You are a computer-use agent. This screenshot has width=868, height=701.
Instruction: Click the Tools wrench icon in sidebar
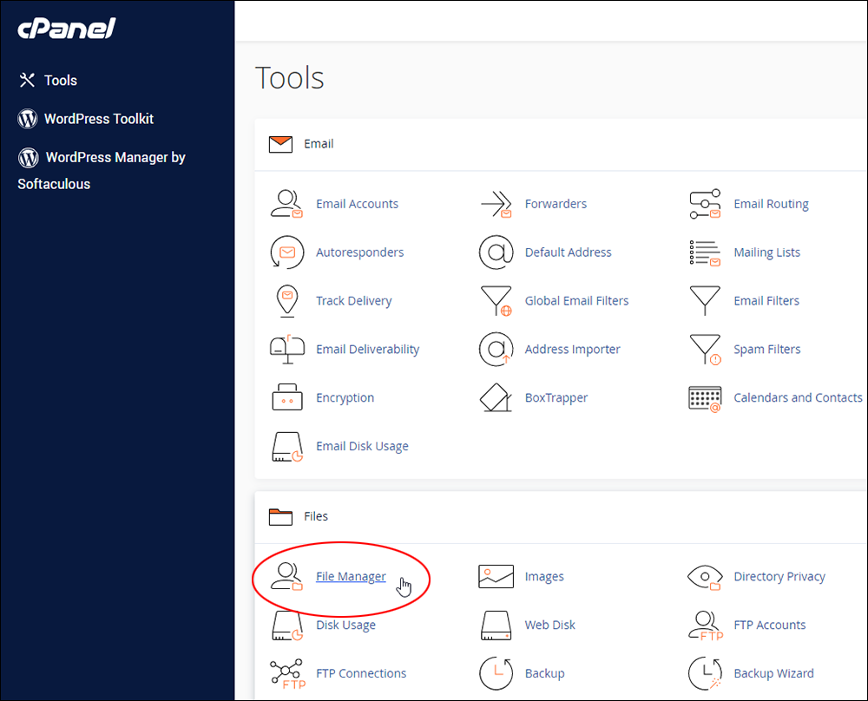click(x=27, y=80)
